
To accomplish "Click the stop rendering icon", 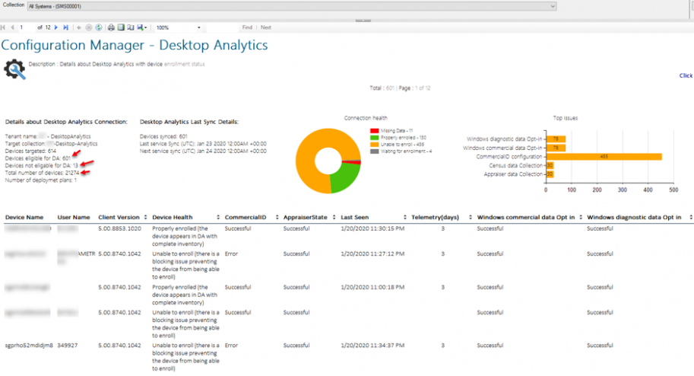I will tap(88, 27).
